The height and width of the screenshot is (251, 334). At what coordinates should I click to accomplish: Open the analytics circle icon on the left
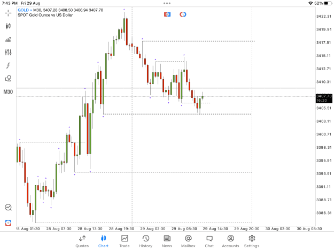point(8,207)
